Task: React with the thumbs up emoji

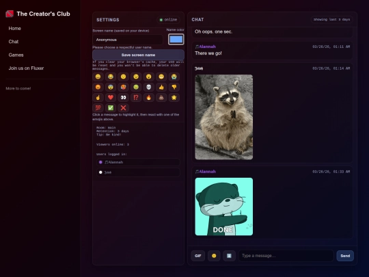Action: coord(161,87)
